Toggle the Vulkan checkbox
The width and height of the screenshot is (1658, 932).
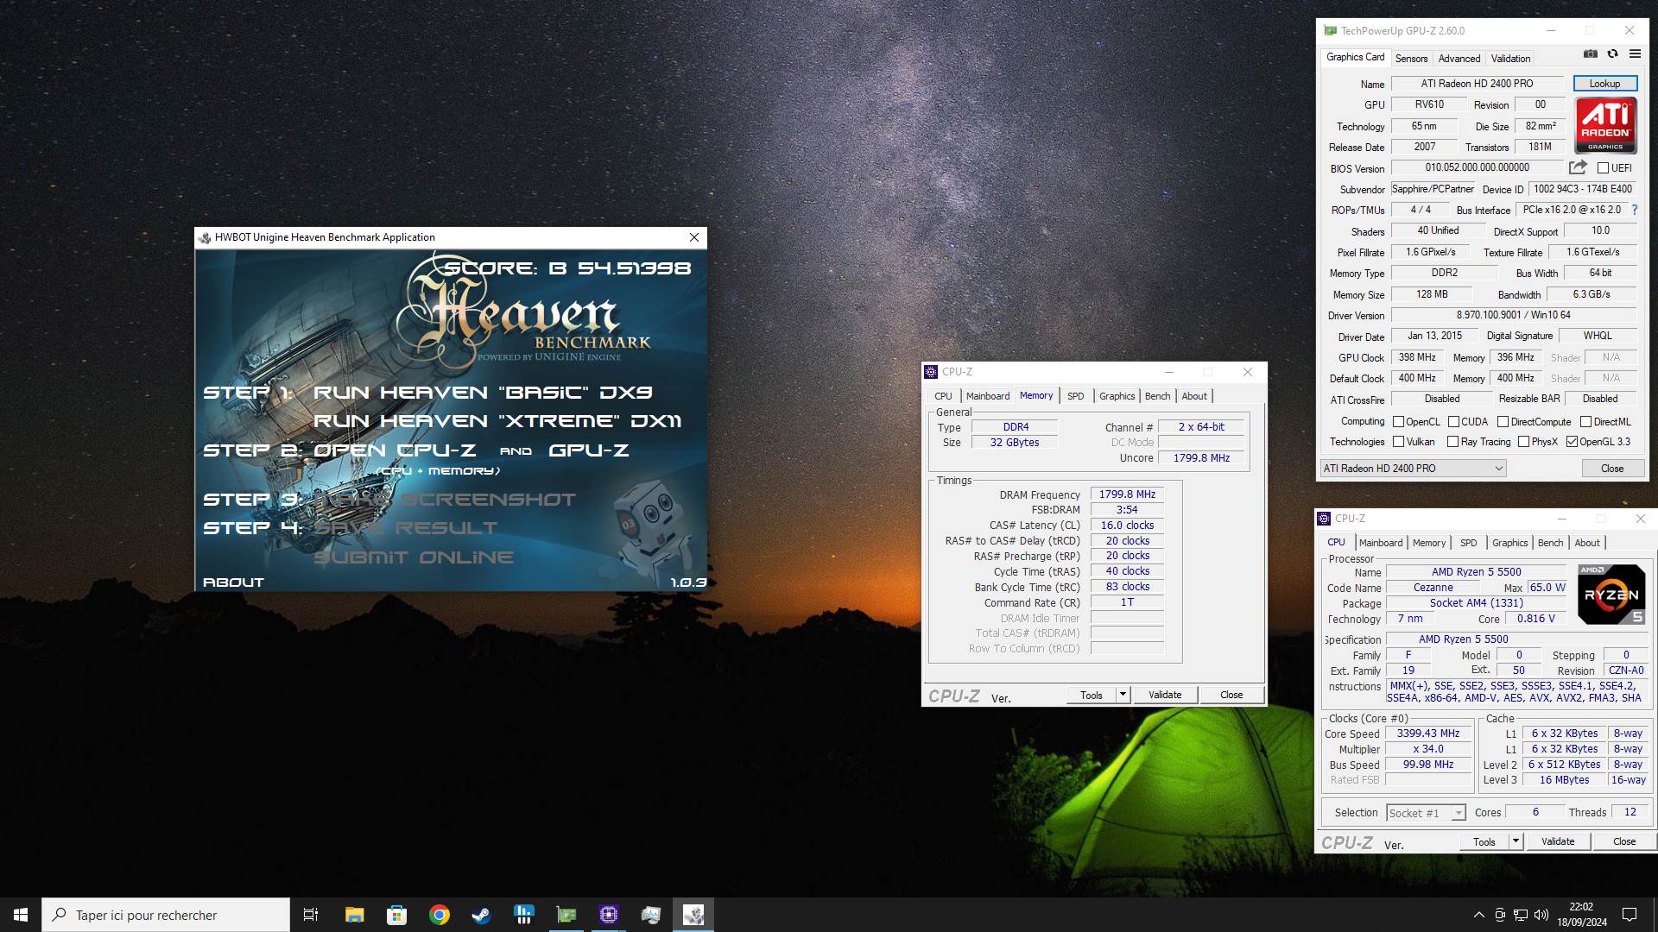pos(1398,442)
